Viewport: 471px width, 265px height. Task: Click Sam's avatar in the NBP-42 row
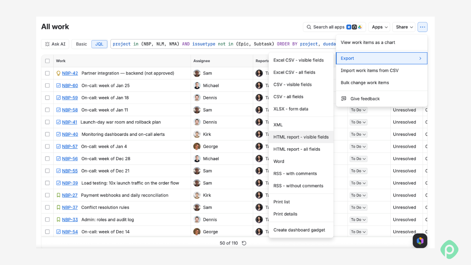point(197,73)
